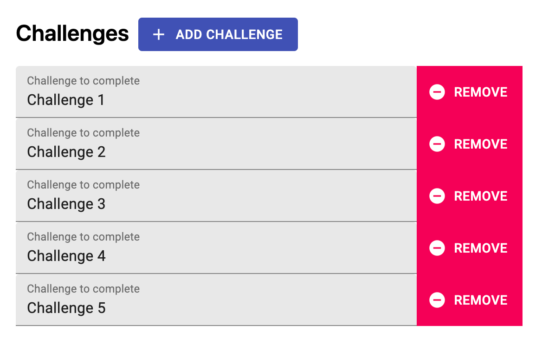Click the minus circle icon for Challenge 4
This screenshot has width=555, height=352.
[437, 248]
